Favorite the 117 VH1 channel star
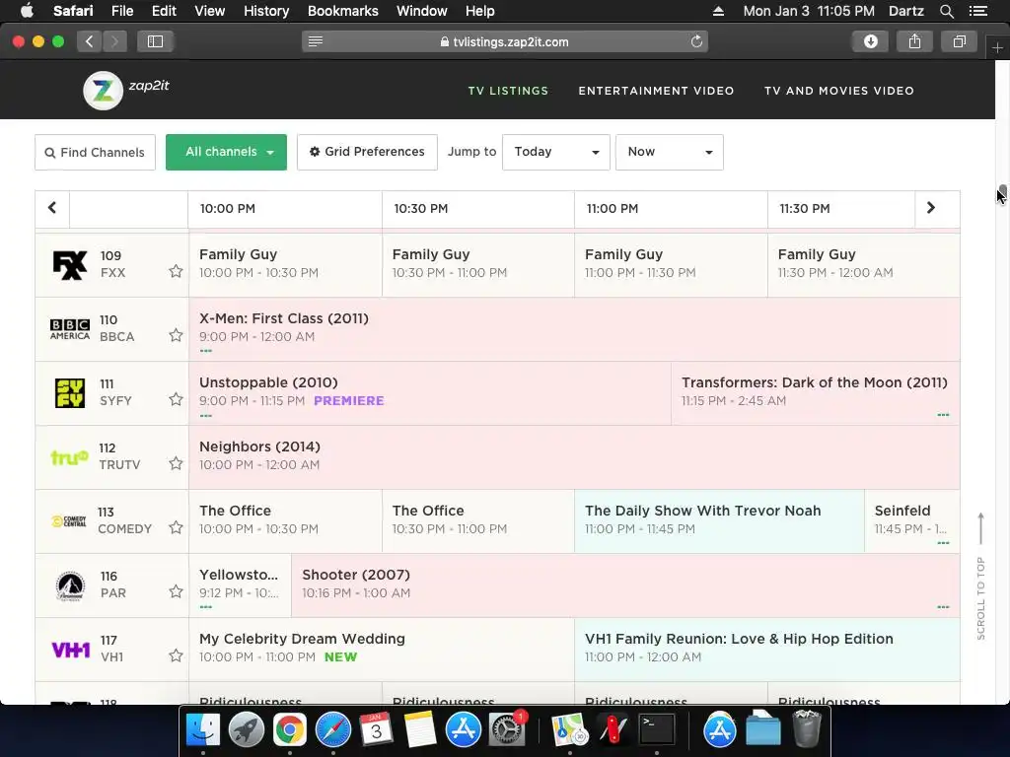1010x757 pixels. (x=176, y=655)
